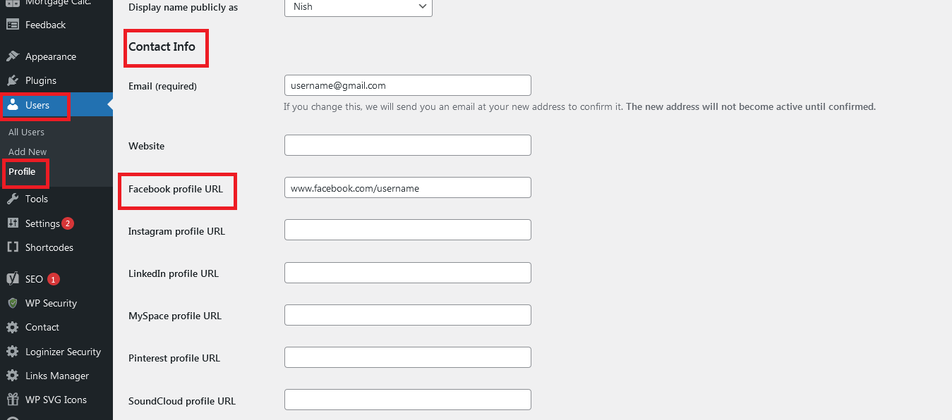Click the Shortcodes brackets icon
Screen dimensions: 952x420
click(13, 247)
